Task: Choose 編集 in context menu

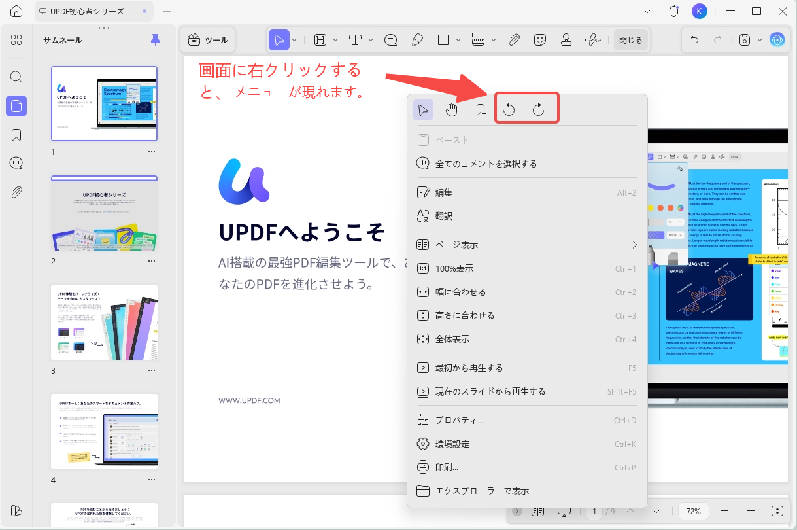Action: (527, 192)
